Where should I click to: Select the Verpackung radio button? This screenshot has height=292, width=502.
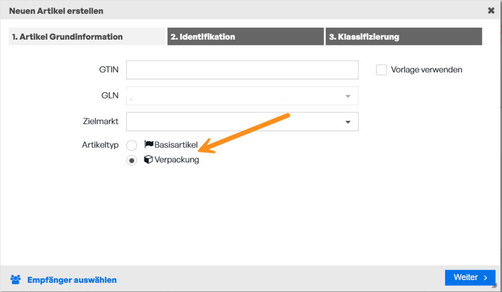[132, 160]
